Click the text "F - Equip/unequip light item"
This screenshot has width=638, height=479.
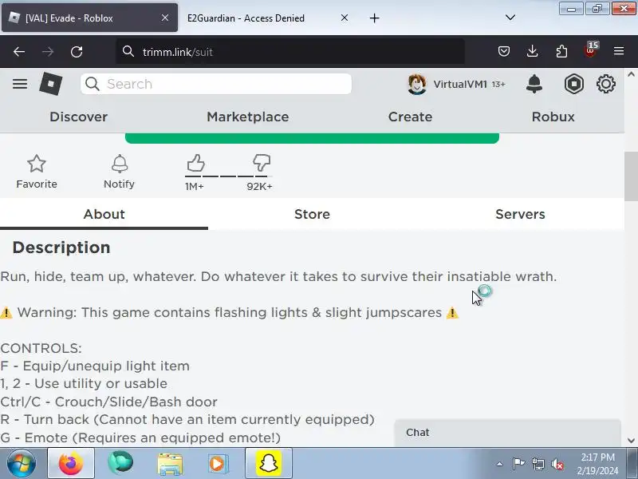point(95,366)
